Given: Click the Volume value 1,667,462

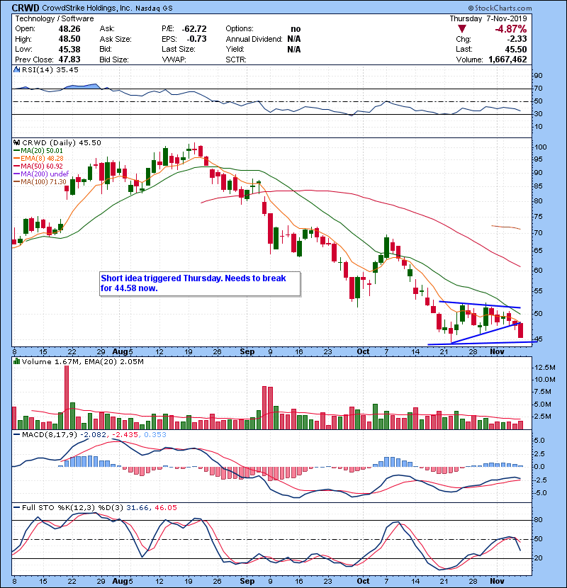Looking at the screenshot, I should click(x=507, y=60).
